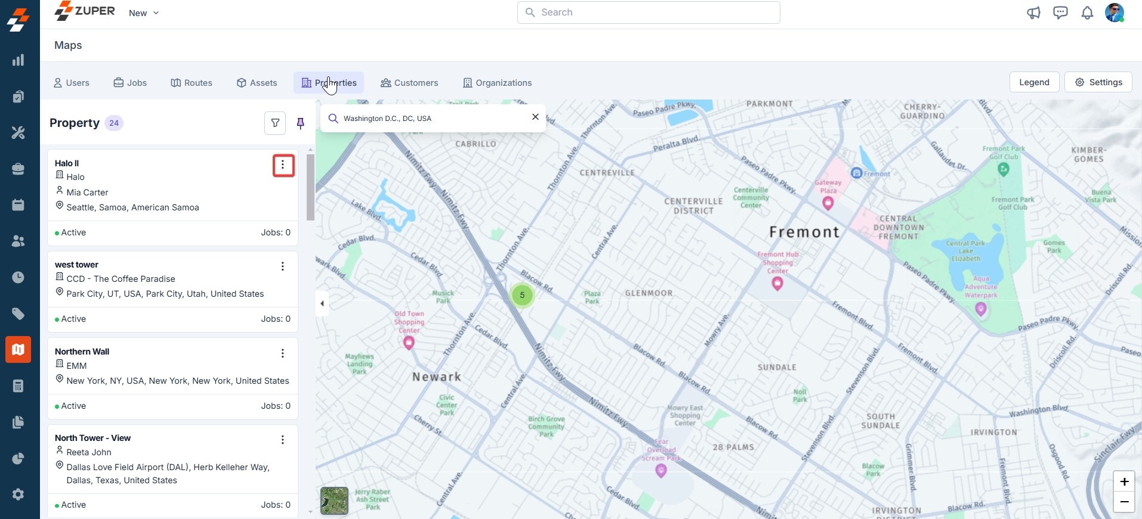This screenshot has width=1142, height=519.
Task: Open the gear settings icon in sidebar
Action: (18, 495)
